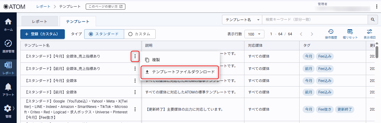The height and width of the screenshot is (123, 381).
Task: Select the カスタム radio option
Action: pyautogui.click(x=140, y=34)
